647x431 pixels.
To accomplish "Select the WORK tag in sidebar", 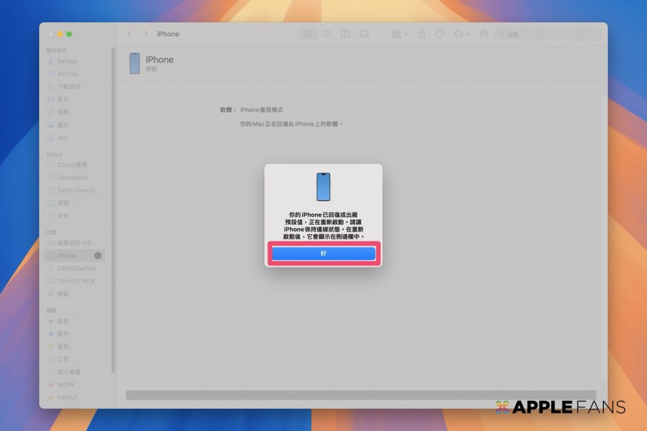I will tap(66, 385).
